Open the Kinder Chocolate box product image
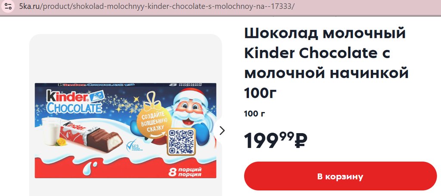The width and height of the screenshot is (441, 196). point(125,131)
